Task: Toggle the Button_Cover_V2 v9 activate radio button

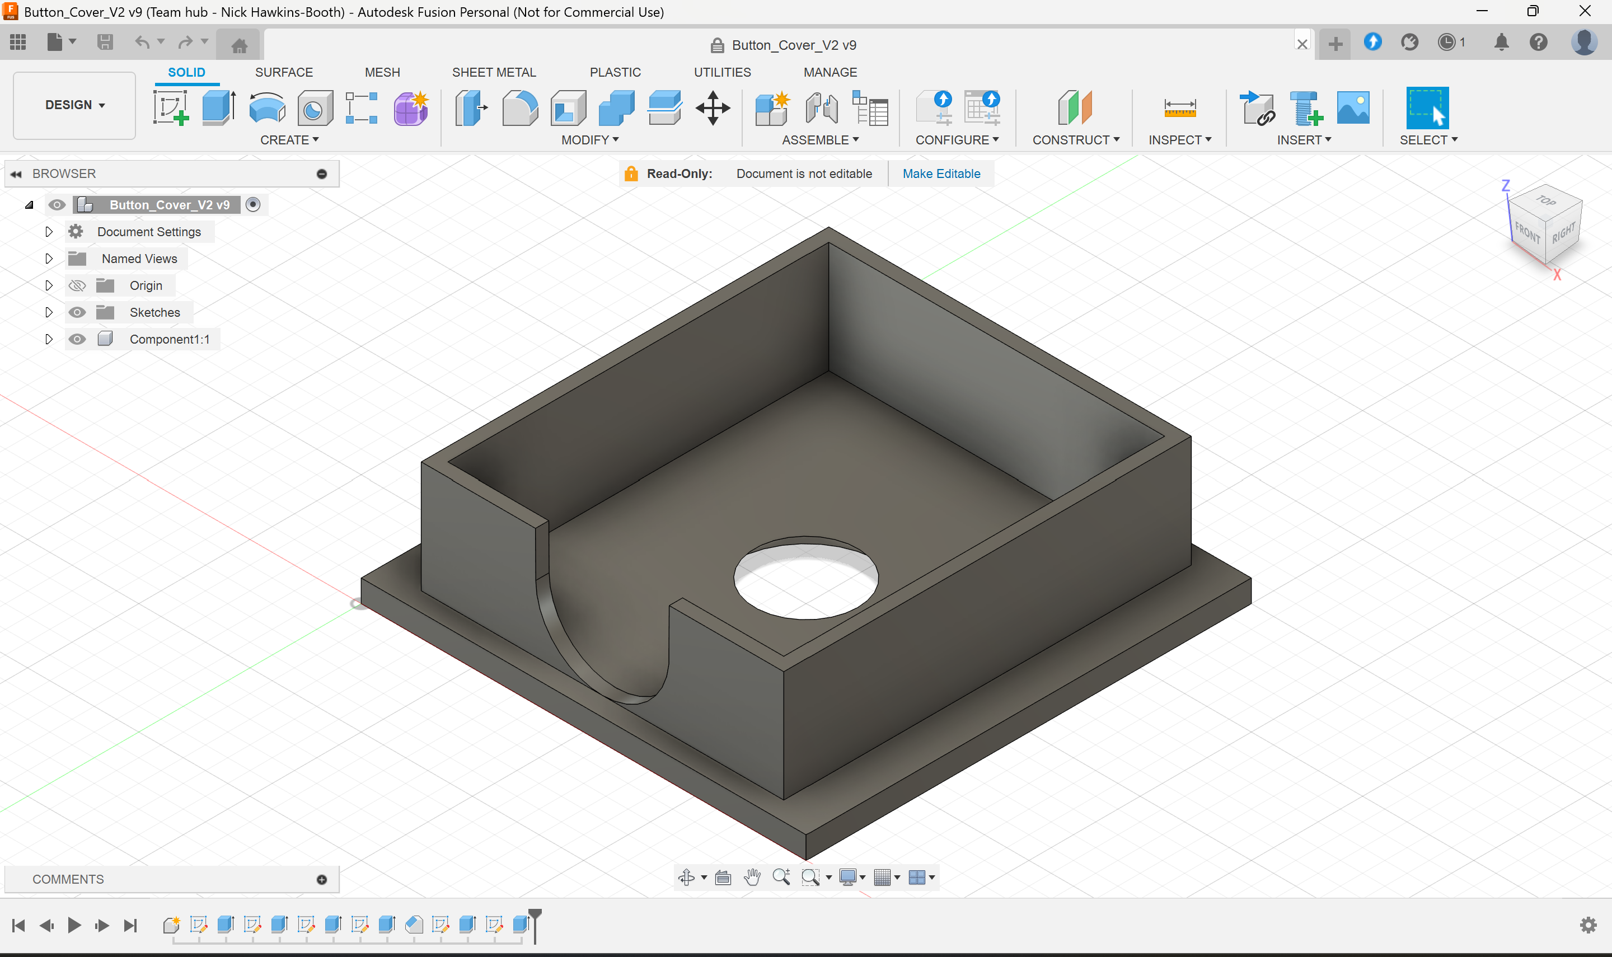Action: coord(254,204)
